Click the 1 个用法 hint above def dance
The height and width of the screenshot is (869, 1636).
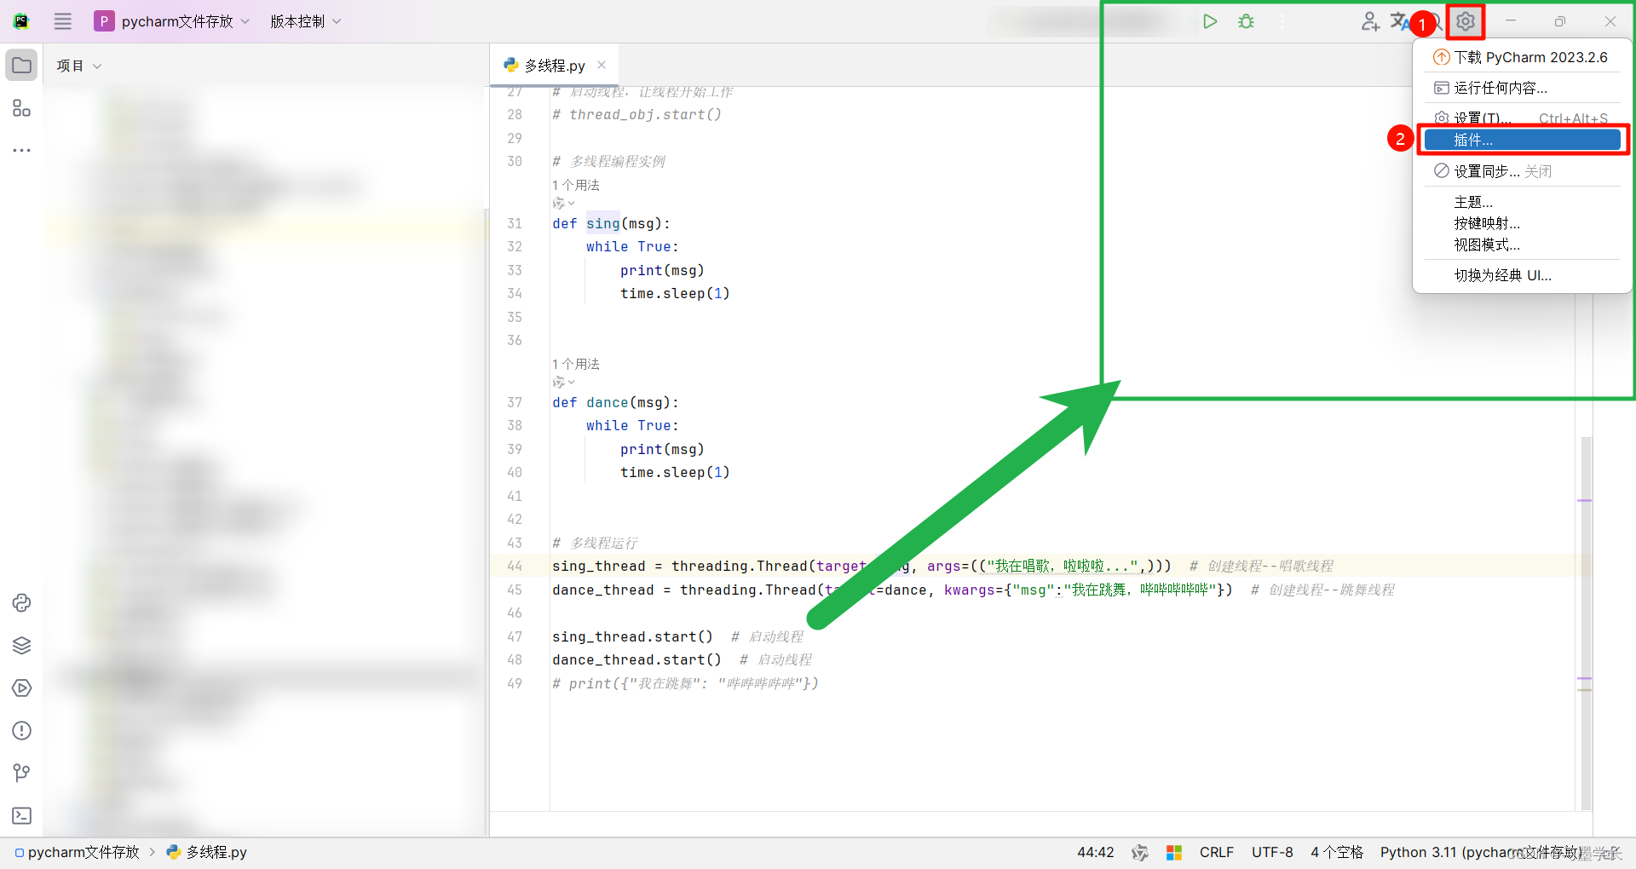[x=576, y=364]
